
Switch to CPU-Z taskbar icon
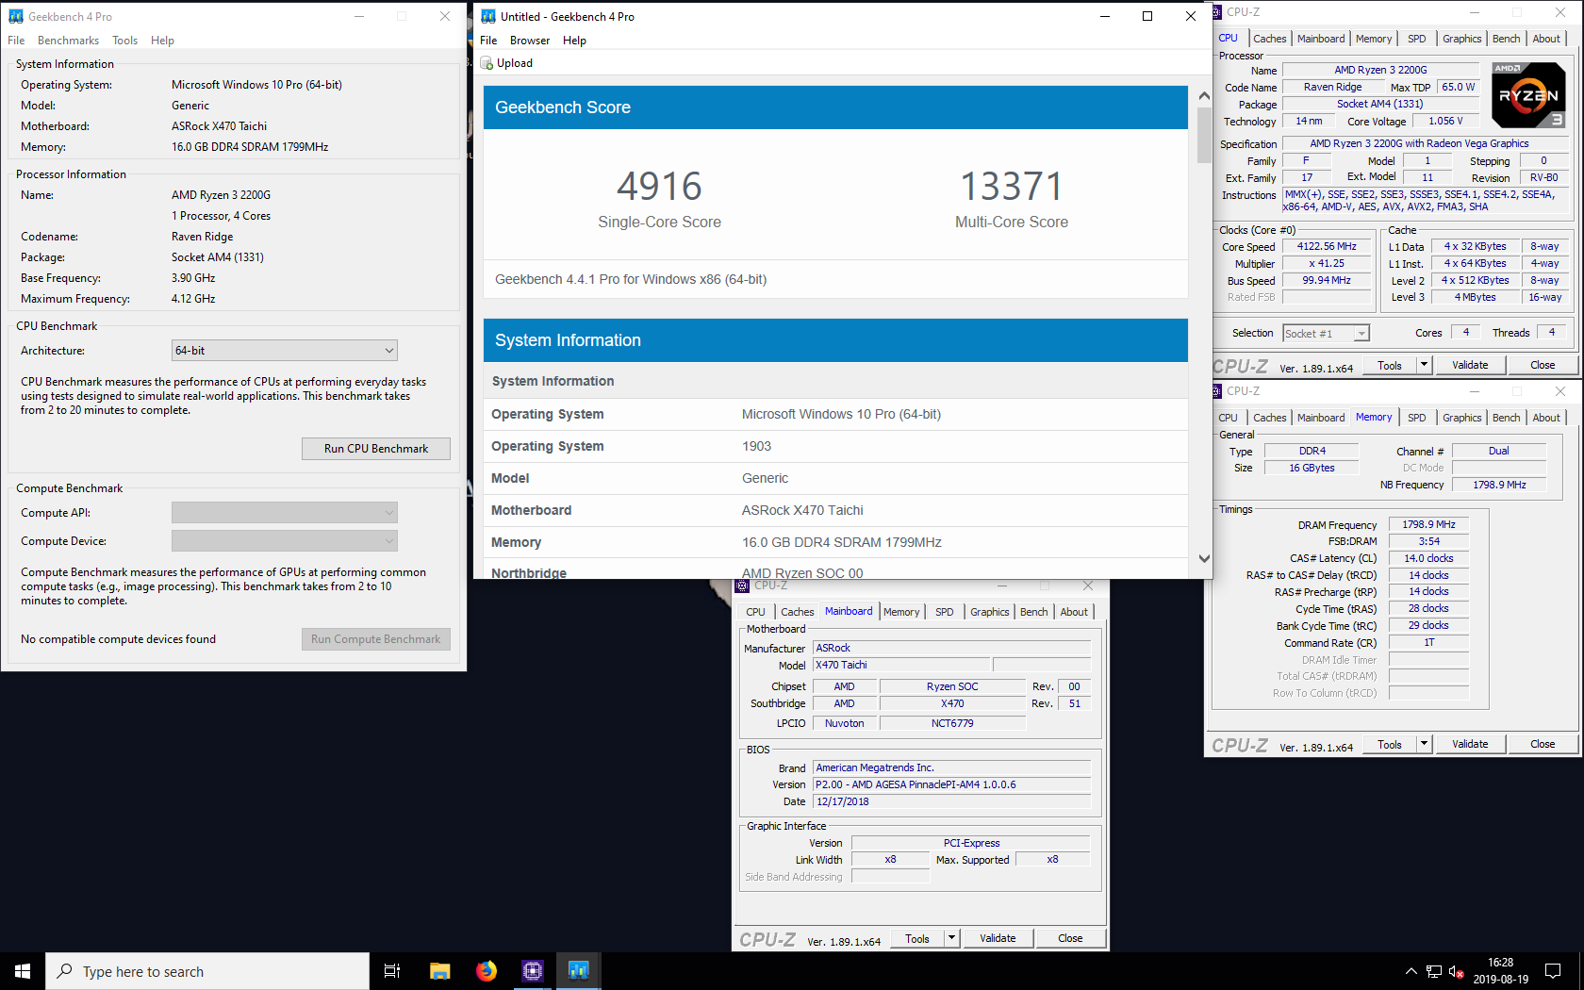533,971
